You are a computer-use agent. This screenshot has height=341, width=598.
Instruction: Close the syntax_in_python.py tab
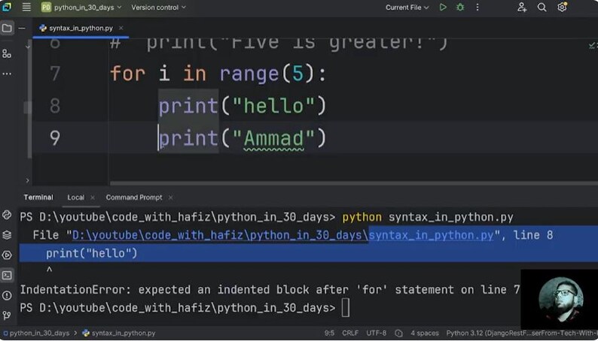(x=121, y=28)
